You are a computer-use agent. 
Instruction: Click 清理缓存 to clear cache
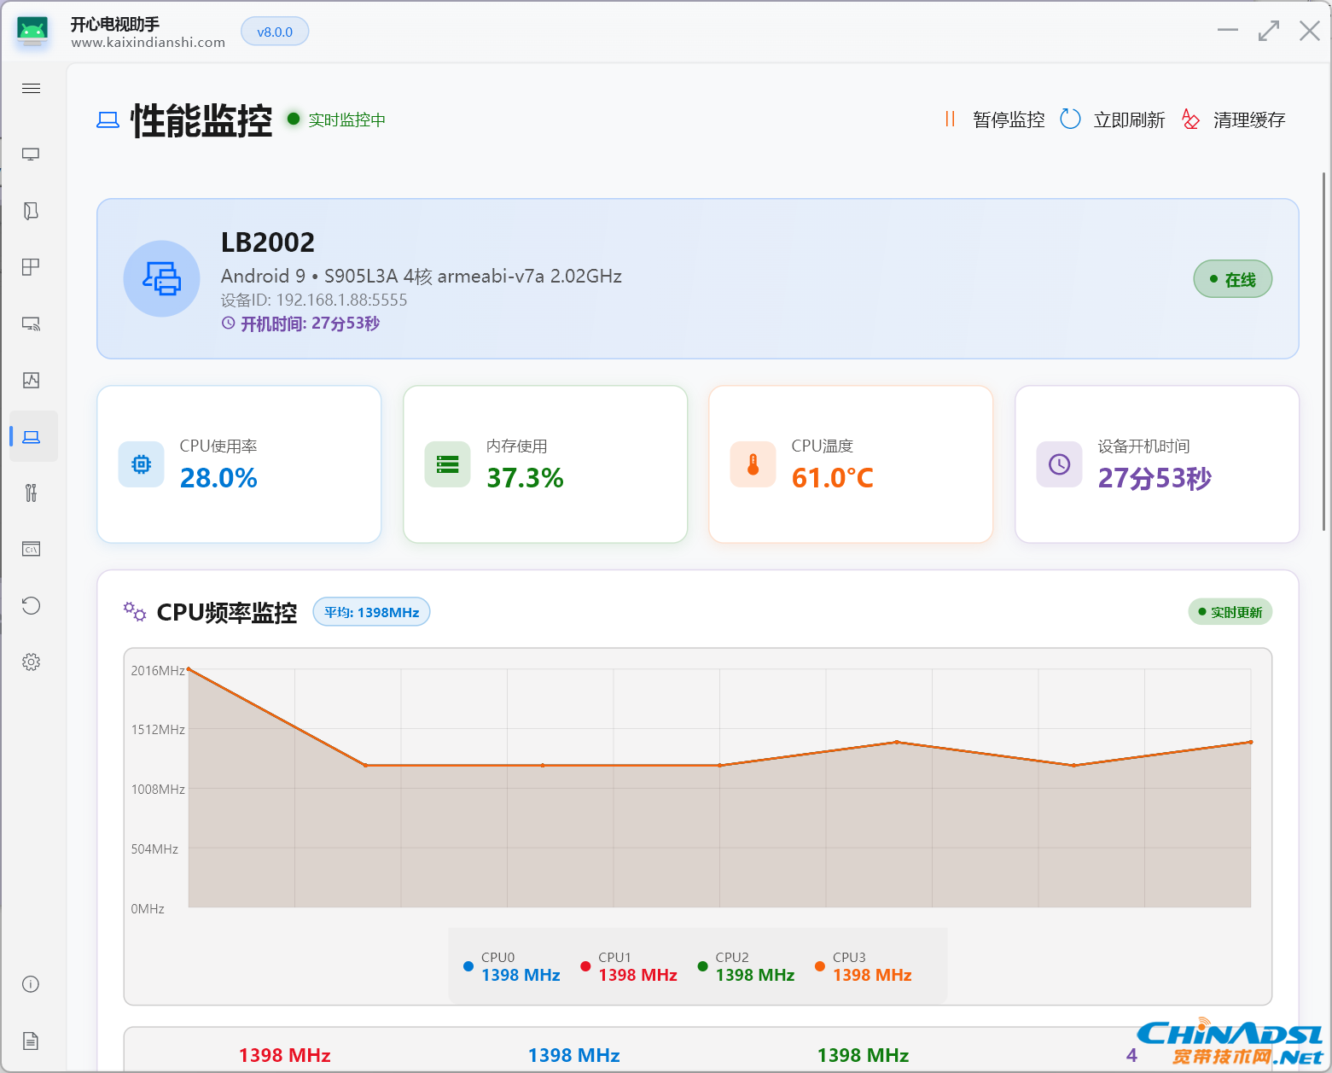tap(1234, 120)
